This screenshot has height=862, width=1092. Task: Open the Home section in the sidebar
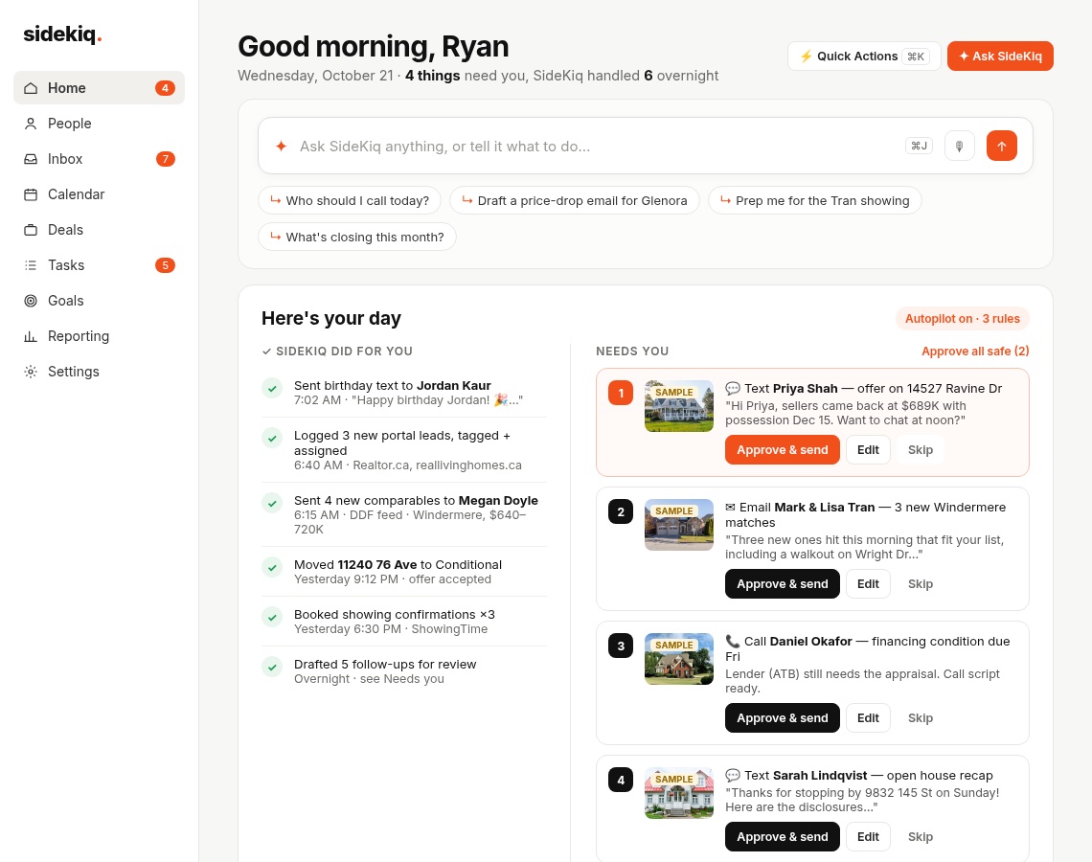pyautogui.click(x=99, y=88)
